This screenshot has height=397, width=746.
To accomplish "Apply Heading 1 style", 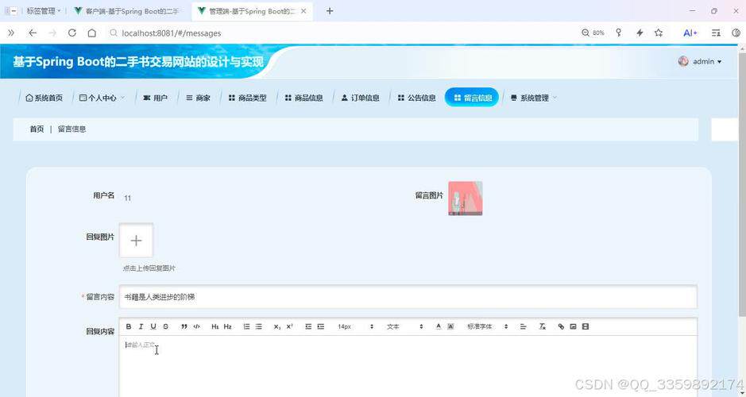I will coord(215,326).
